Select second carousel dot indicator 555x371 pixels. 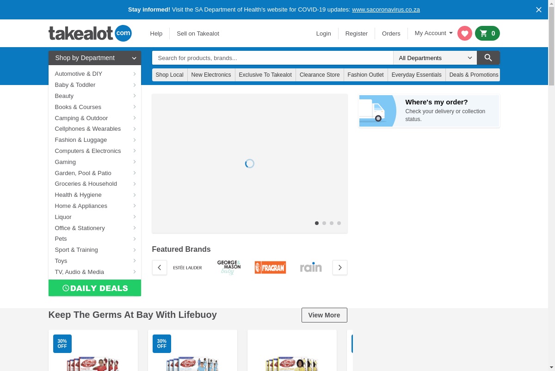[x=324, y=223]
